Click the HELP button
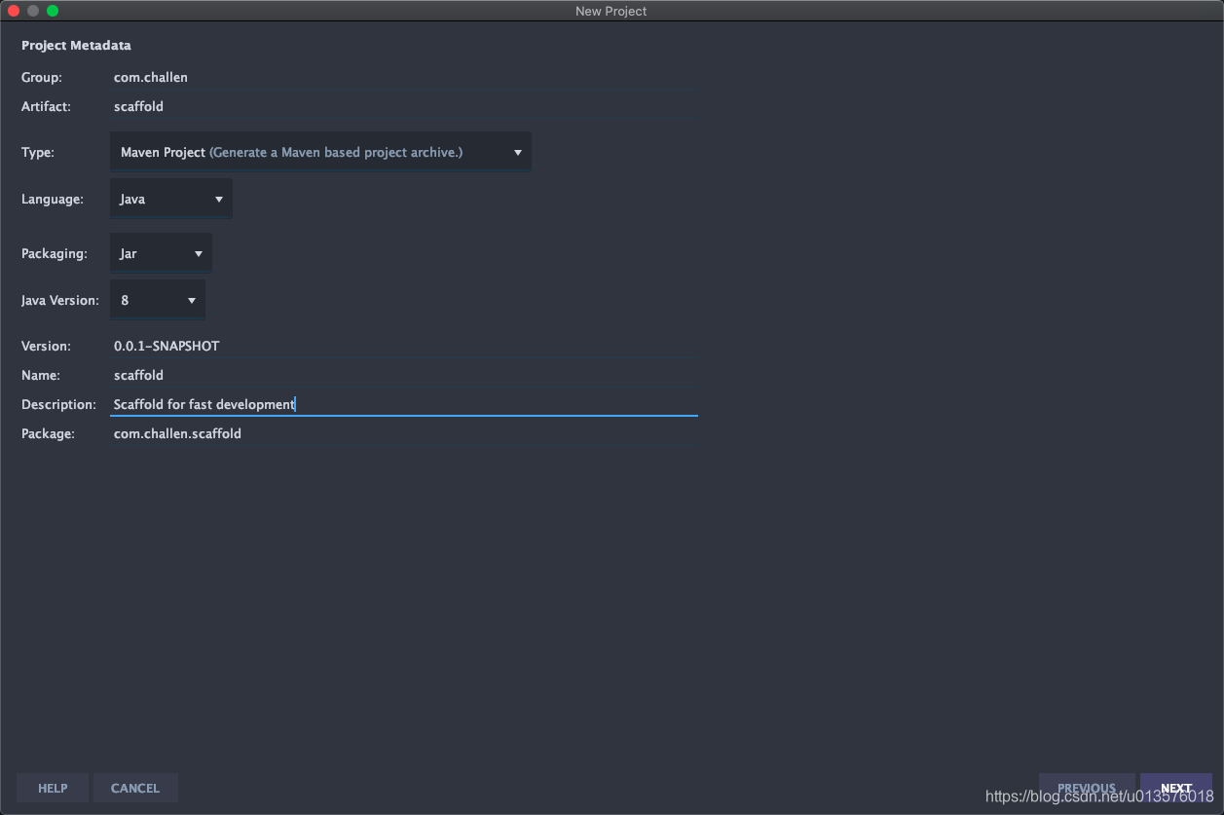 click(53, 788)
